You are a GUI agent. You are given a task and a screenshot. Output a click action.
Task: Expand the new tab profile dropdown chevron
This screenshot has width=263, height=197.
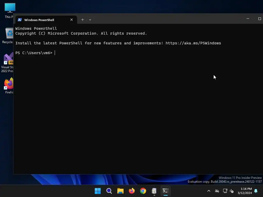(x=90, y=20)
